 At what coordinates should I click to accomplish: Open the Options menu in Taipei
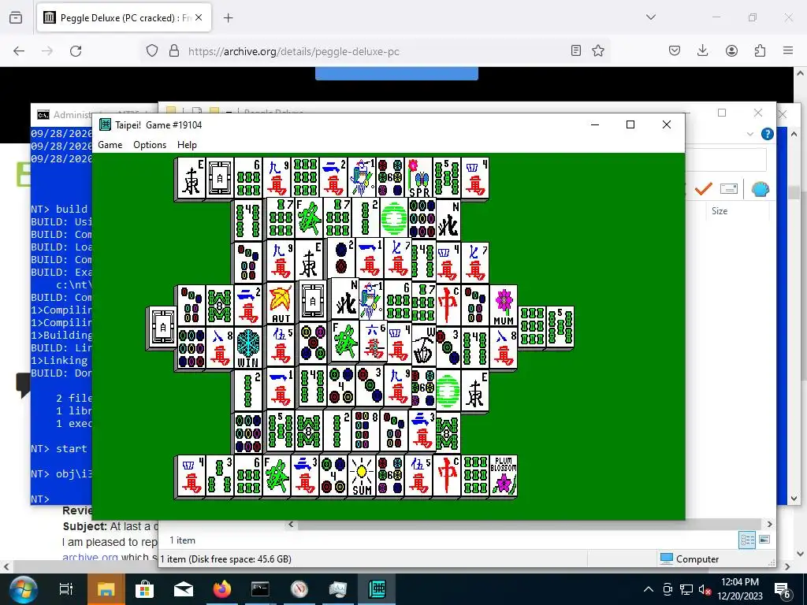pos(150,145)
